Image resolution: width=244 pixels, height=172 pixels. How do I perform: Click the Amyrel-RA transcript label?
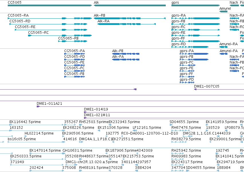(x=229, y=44)
